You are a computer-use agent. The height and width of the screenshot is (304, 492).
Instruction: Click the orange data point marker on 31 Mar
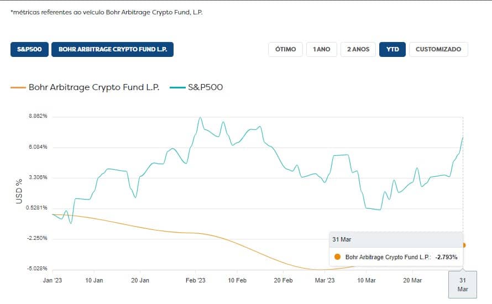pos(463,245)
